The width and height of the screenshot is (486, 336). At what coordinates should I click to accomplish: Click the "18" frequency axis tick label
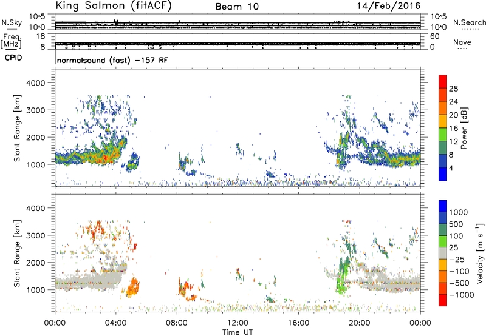coord(41,36)
